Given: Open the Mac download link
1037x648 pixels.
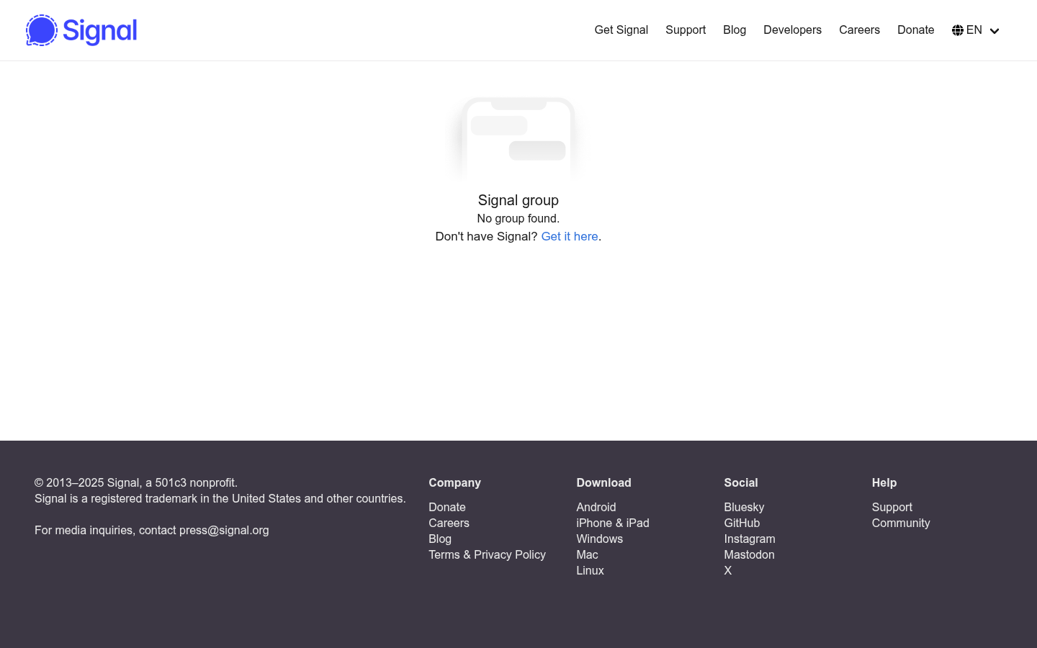Looking at the screenshot, I should pos(587,554).
